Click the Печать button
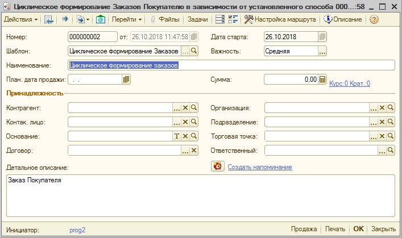The width and height of the screenshot is (402, 238). 335,229
